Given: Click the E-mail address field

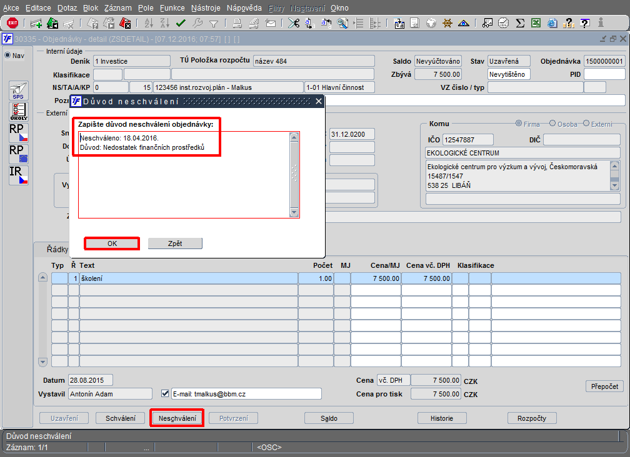Looking at the screenshot, I should pyautogui.click(x=246, y=393).
